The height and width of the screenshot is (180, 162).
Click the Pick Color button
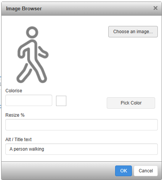(131, 103)
